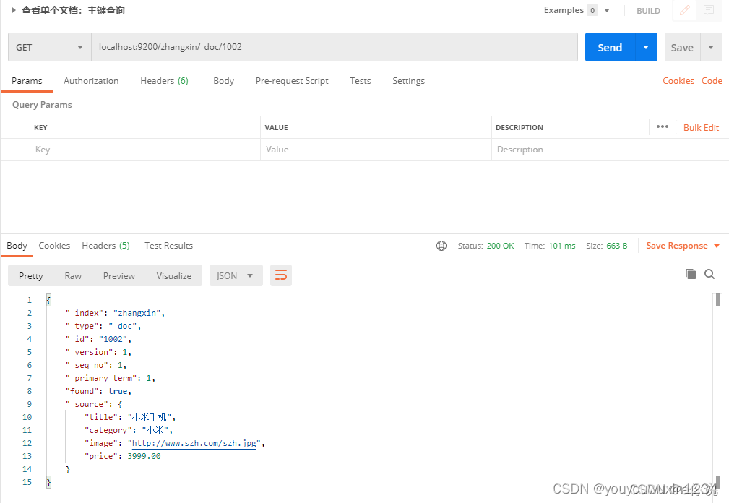Open the JSON format dropdown
This screenshot has height=503, width=729.
tap(236, 275)
